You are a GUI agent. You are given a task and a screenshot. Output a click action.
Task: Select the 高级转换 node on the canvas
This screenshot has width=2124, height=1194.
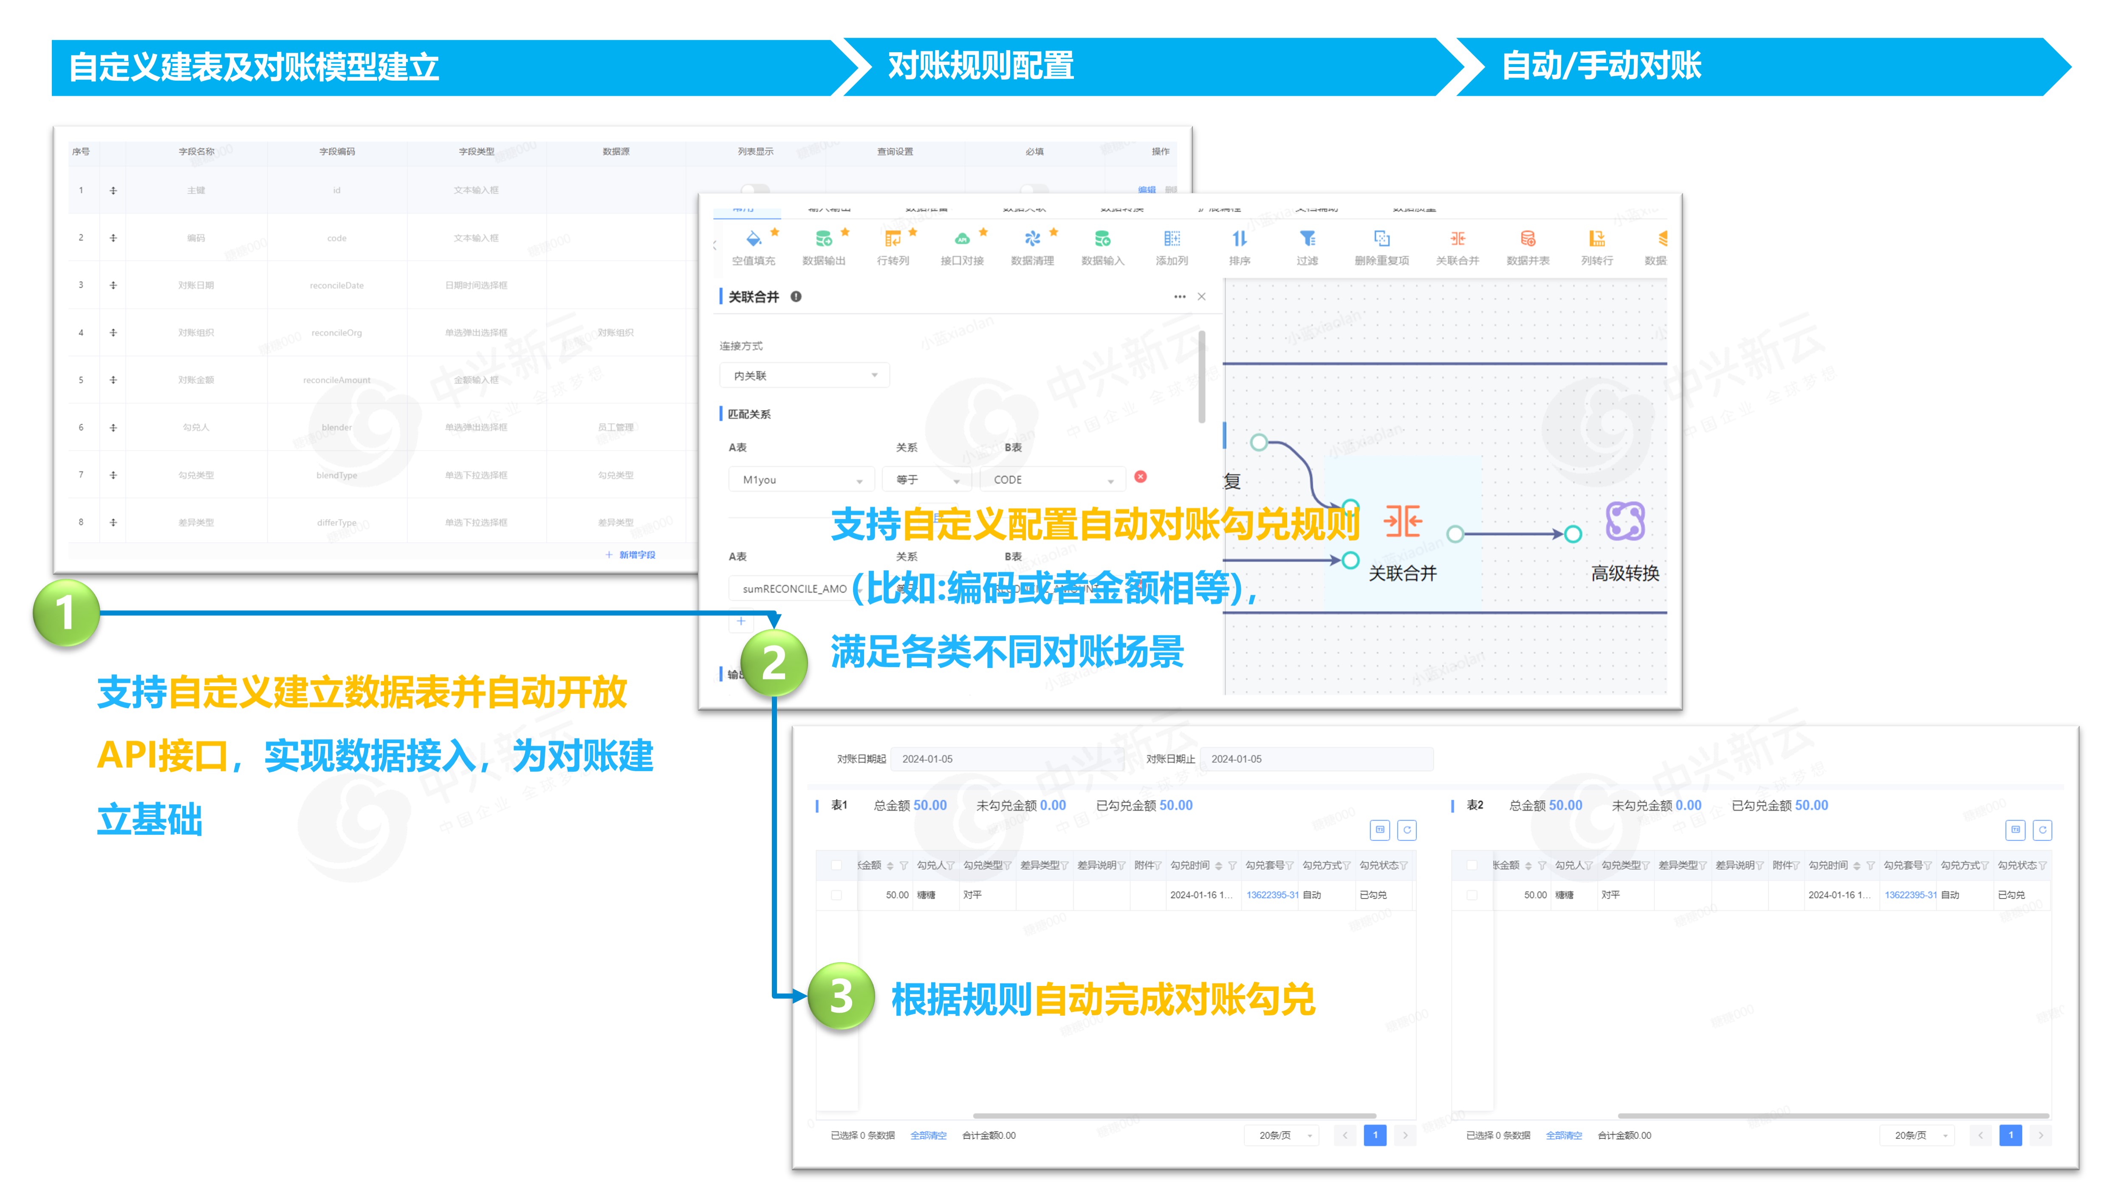[x=1625, y=521]
